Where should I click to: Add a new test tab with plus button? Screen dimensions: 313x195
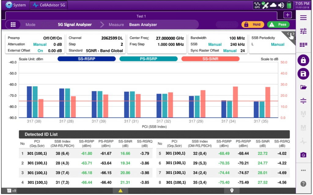coord(288,15)
